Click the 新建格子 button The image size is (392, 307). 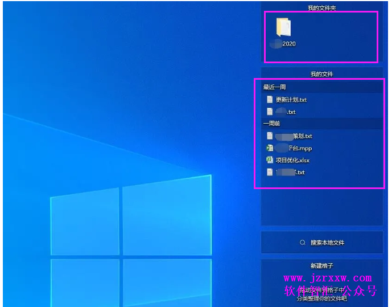pyautogui.click(x=322, y=266)
